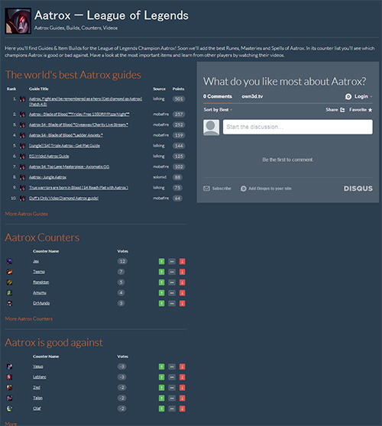Open the DrMundo counter link
The height and width of the screenshot is (426, 382).
[x=41, y=303]
